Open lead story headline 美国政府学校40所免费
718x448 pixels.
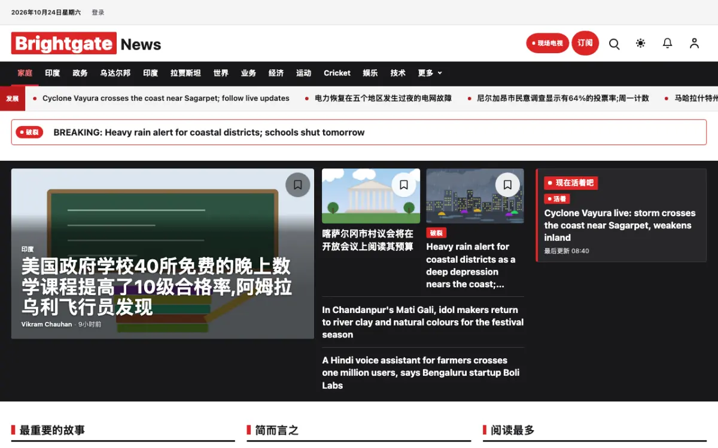(x=157, y=286)
